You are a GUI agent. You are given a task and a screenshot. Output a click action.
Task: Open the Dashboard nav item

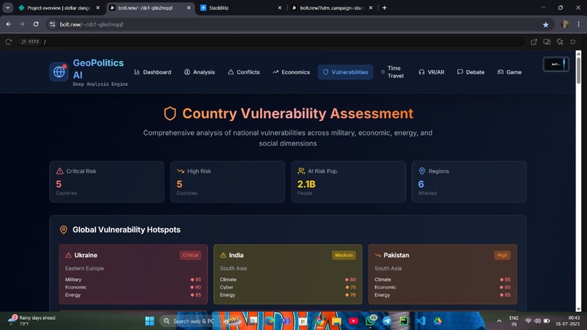coord(153,72)
